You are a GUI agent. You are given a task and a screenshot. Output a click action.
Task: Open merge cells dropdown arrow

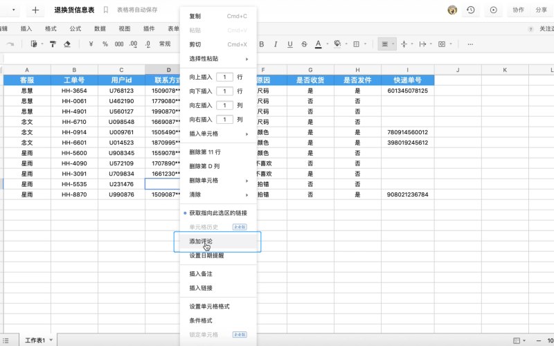click(451, 44)
